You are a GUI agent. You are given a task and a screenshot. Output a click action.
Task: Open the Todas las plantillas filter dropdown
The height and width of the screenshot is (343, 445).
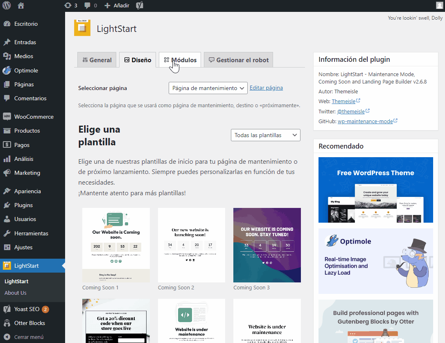(266, 135)
